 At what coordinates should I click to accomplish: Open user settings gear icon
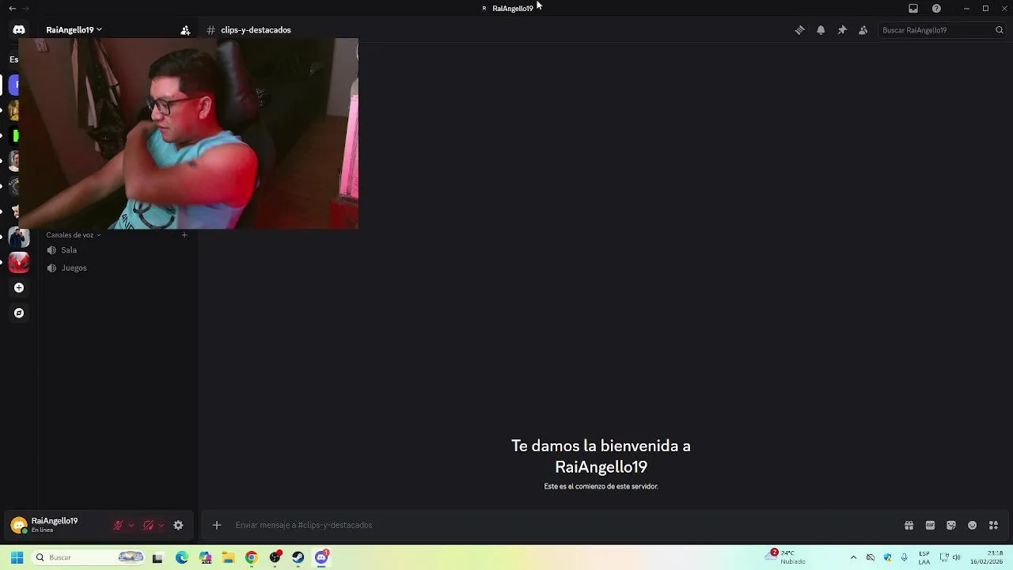pos(178,525)
